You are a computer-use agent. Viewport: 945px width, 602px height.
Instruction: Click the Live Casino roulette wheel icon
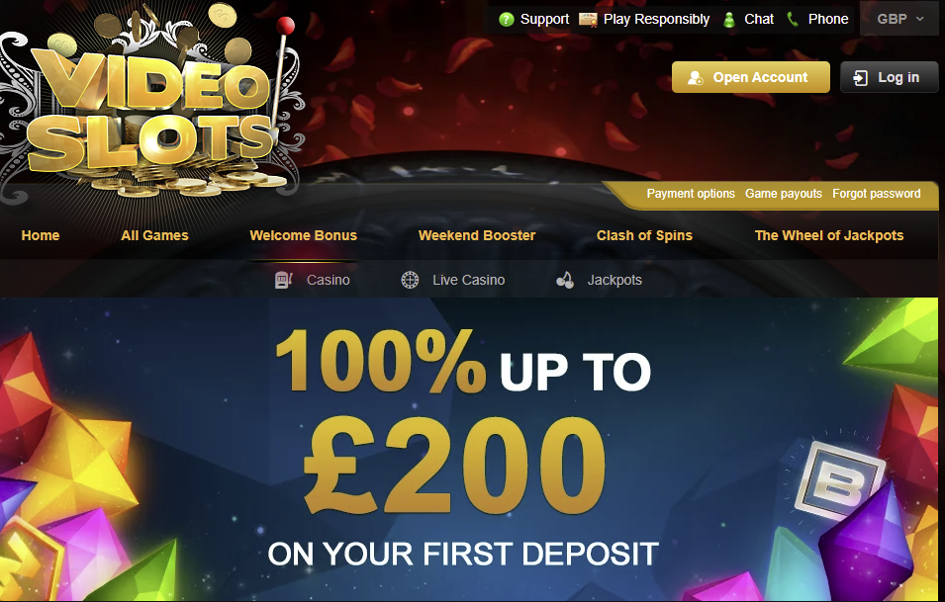(x=410, y=280)
